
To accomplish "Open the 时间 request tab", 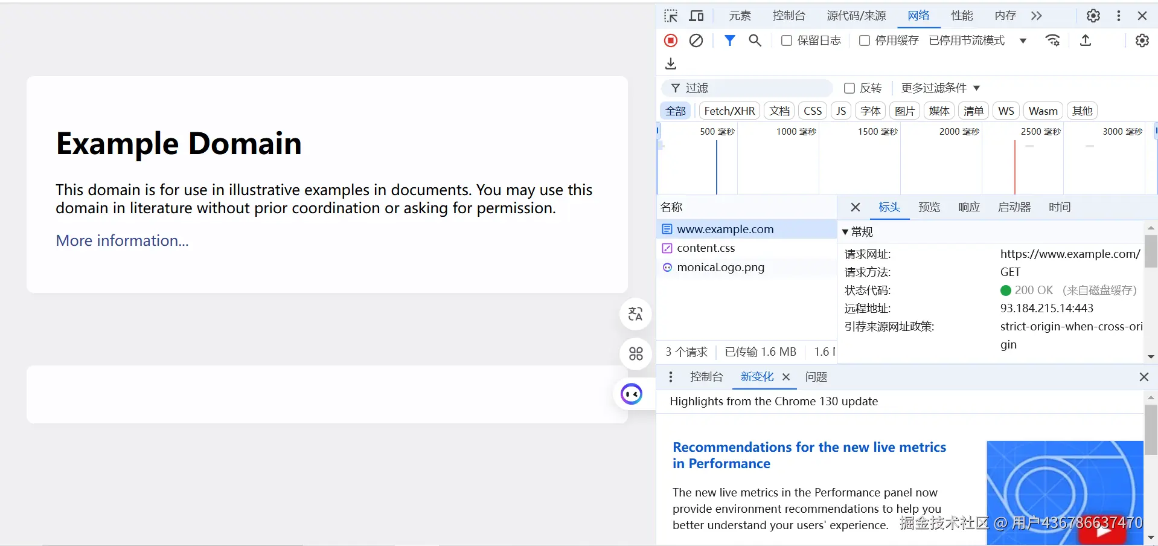I will coord(1060,207).
